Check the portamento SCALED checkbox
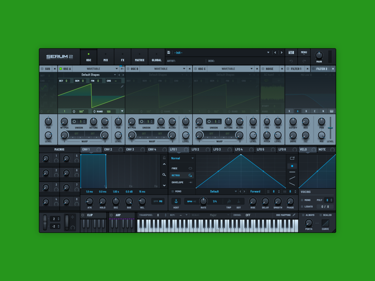The width and height of the screenshot is (375, 281). pos(321,215)
